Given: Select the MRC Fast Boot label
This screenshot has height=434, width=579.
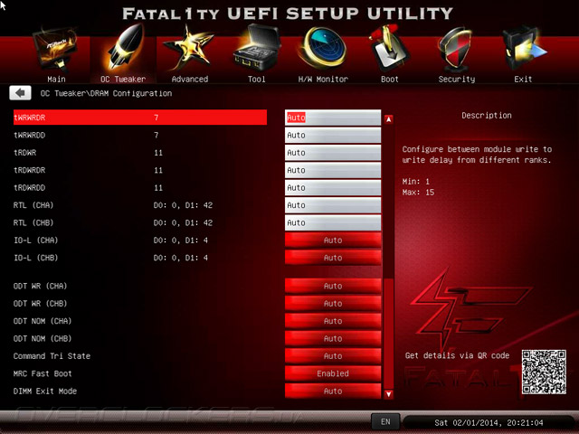Looking at the screenshot, I should [43, 373].
